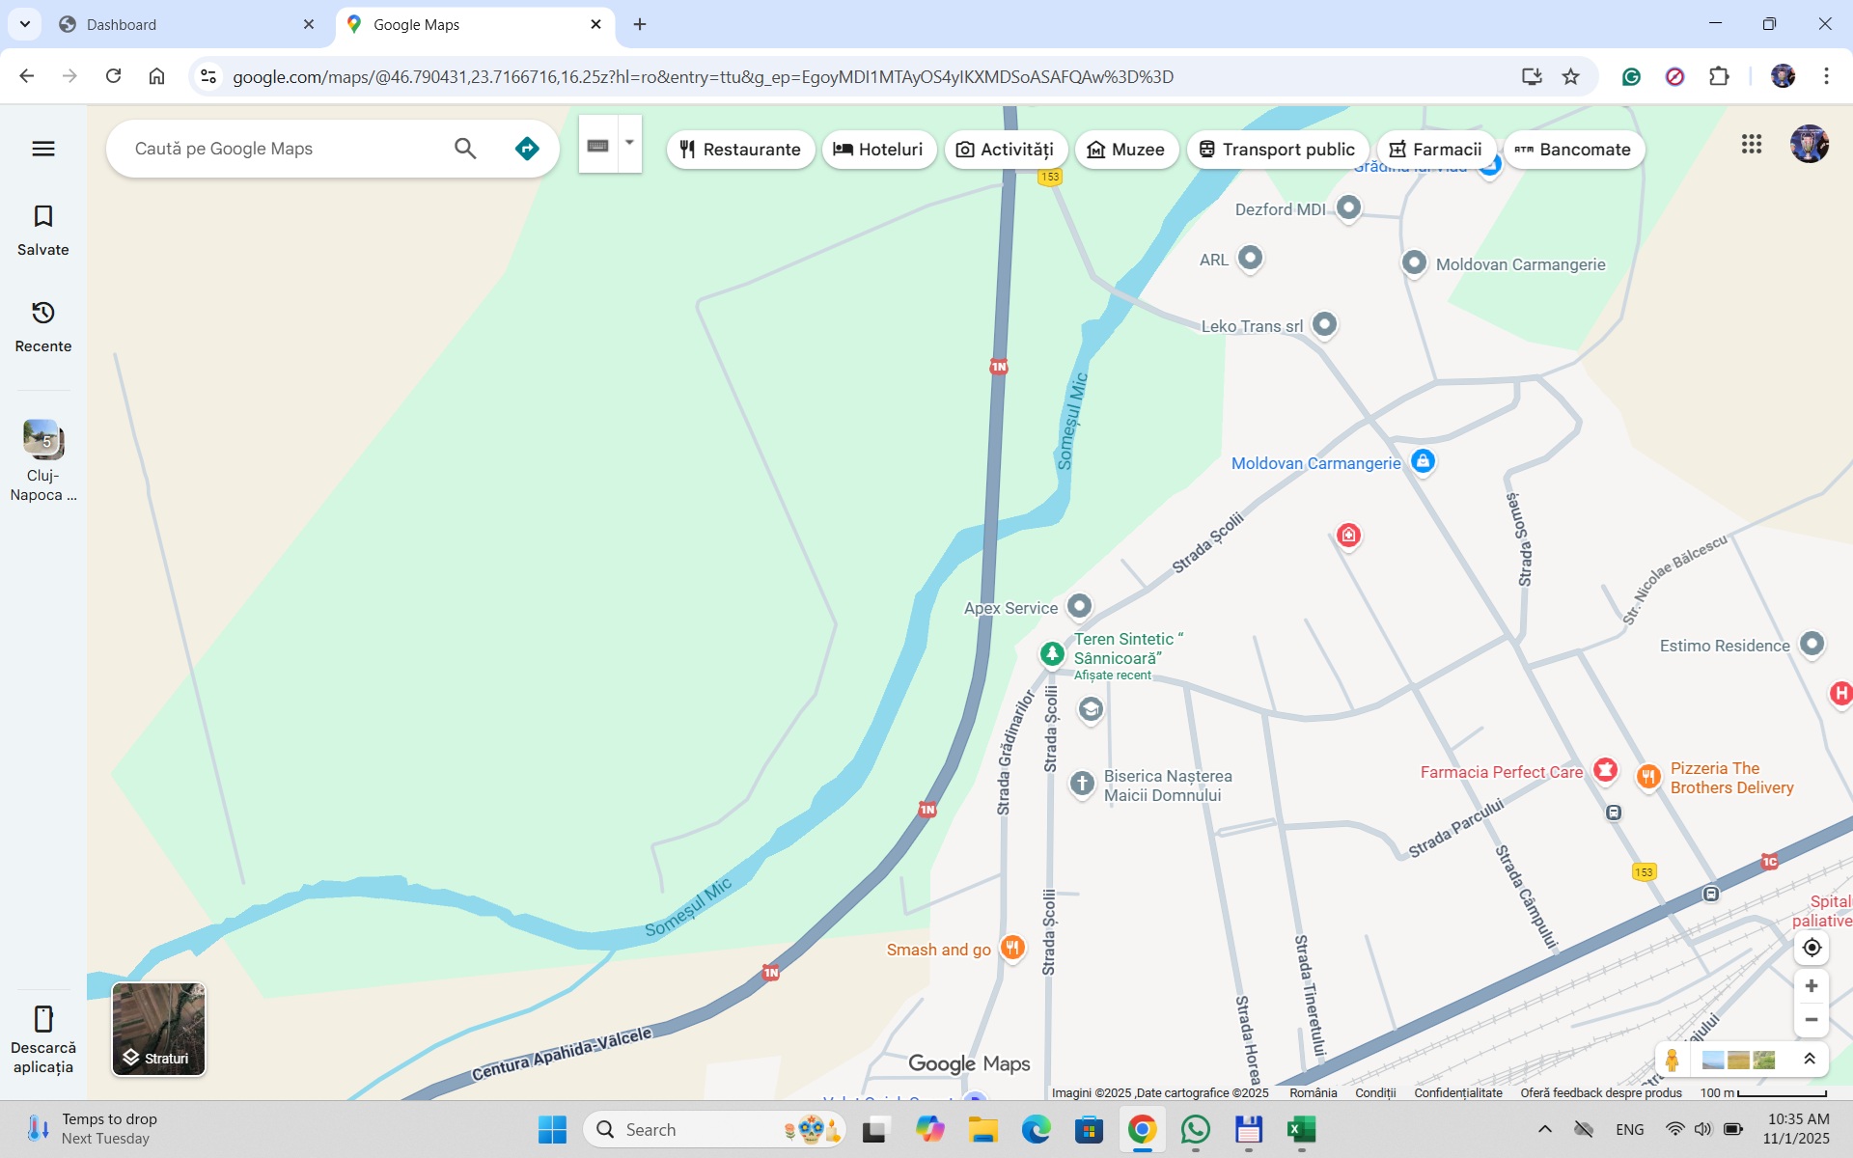
Task: Toggle the Straturi layers view
Action: [x=158, y=1029]
